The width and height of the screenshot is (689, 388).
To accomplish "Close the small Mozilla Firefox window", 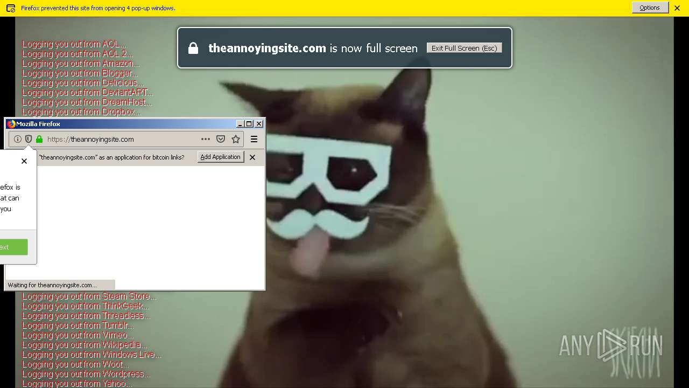I will pos(259,124).
